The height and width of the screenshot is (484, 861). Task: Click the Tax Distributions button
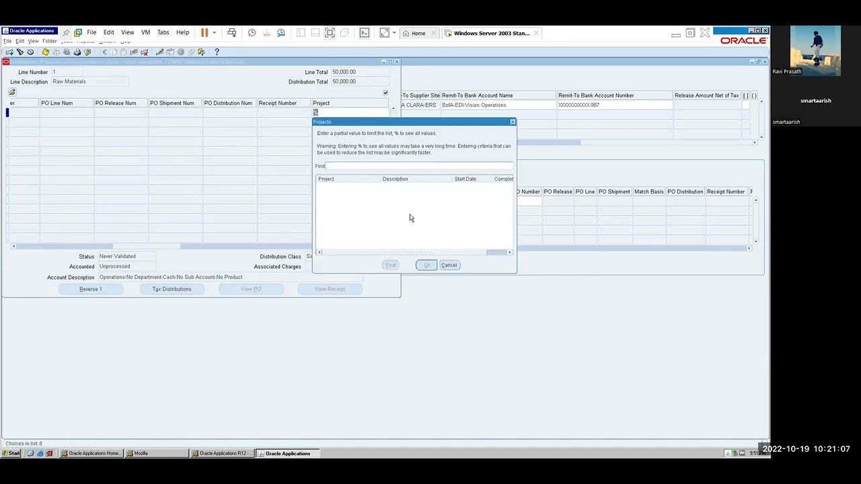click(x=172, y=289)
